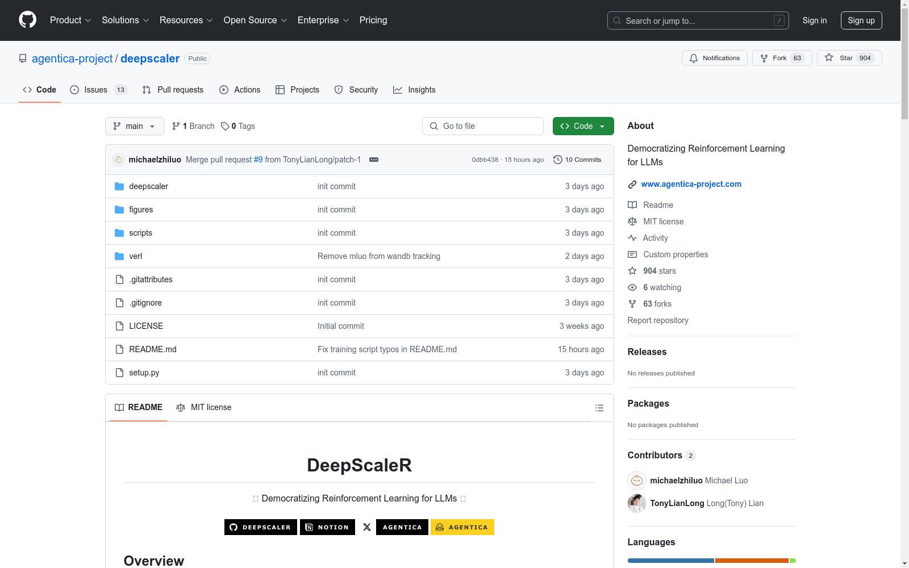Expand the truncated commit message ellipsis

(x=374, y=160)
